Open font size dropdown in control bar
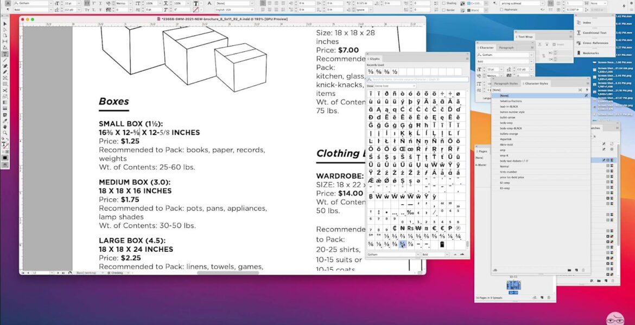Image resolution: width=635 pixels, height=325 pixels. click(80, 3)
